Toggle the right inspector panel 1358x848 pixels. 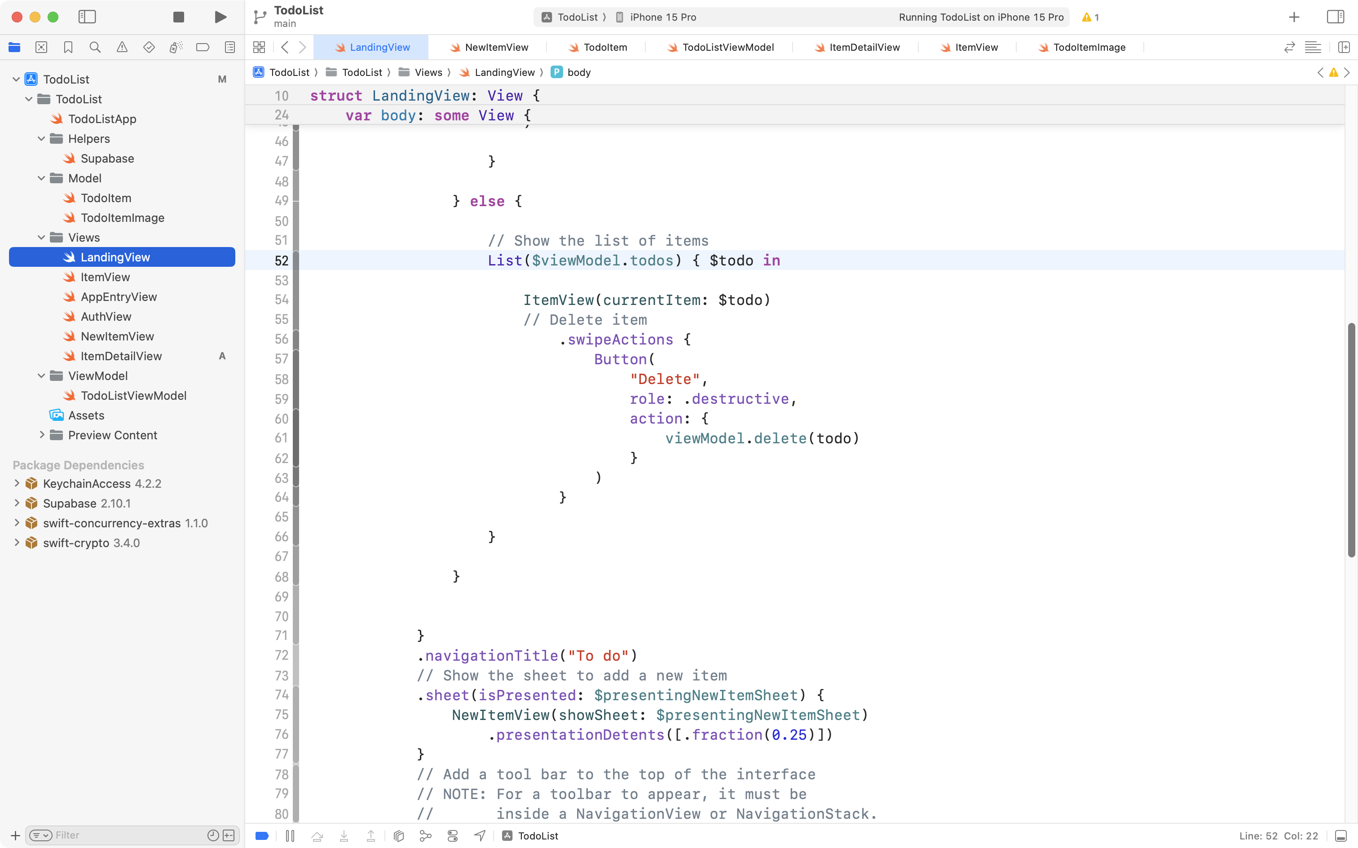pyautogui.click(x=1336, y=17)
